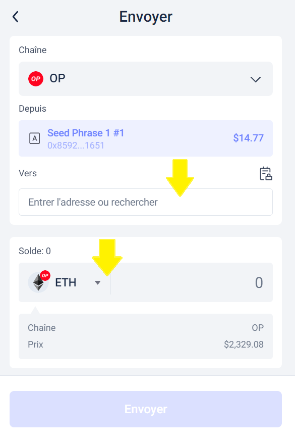The width and height of the screenshot is (295, 442).
Task: Click the $14.77 balance amount
Action: [x=249, y=138]
